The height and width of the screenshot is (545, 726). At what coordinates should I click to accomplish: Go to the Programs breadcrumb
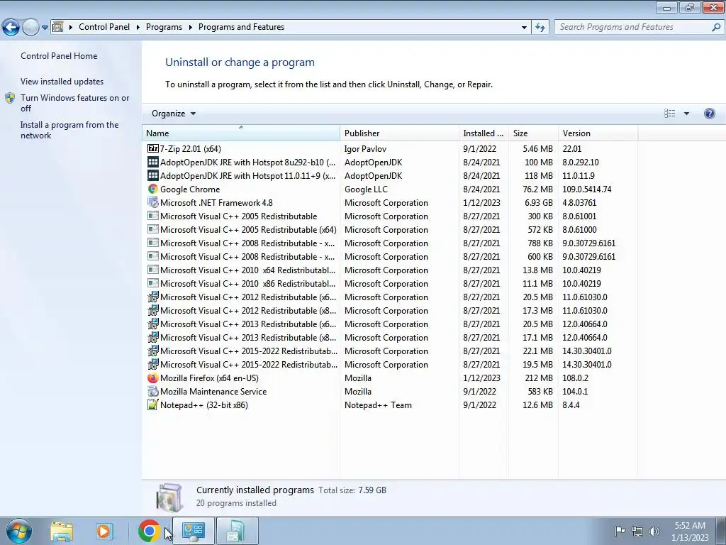(x=164, y=27)
